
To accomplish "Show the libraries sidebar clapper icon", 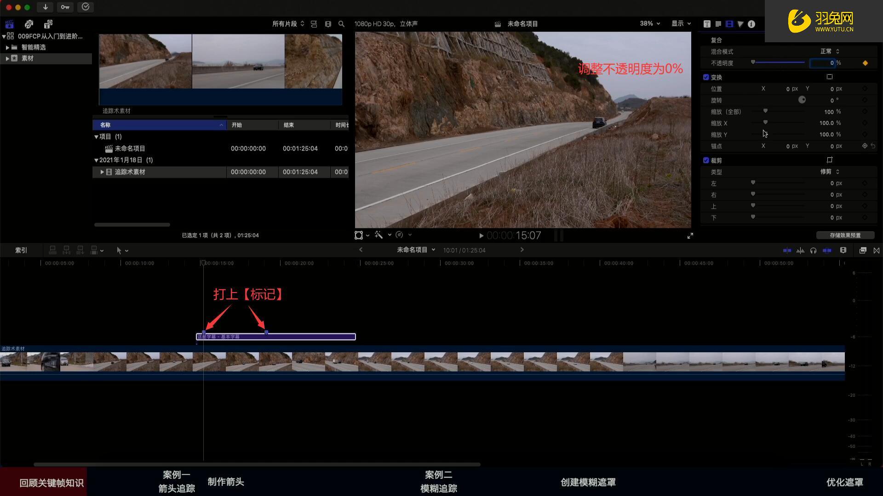I will click(9, 24).
